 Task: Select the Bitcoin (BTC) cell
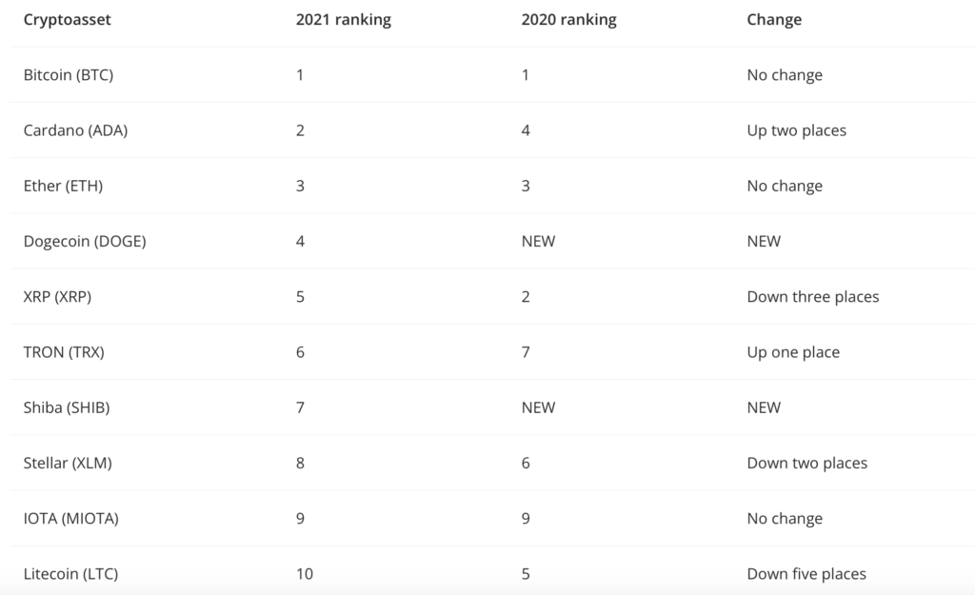point(69,75)
